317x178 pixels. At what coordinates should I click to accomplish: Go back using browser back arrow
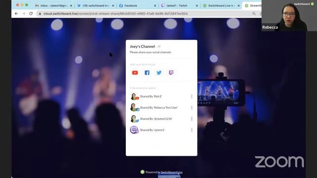[x=16, y=13]
